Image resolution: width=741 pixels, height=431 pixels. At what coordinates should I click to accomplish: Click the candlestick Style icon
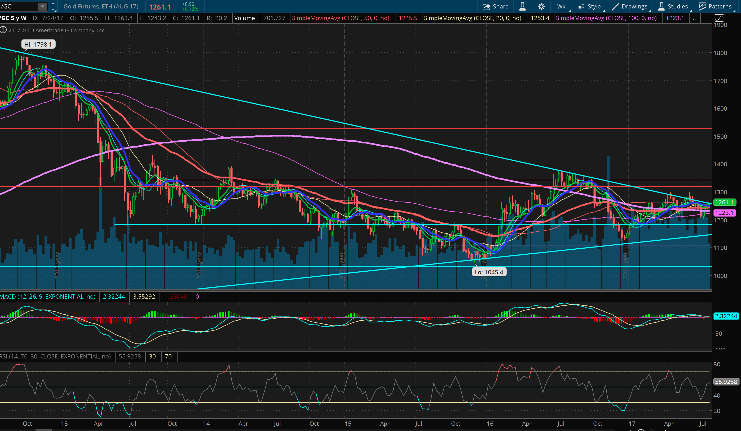click(x=581, y=6)
